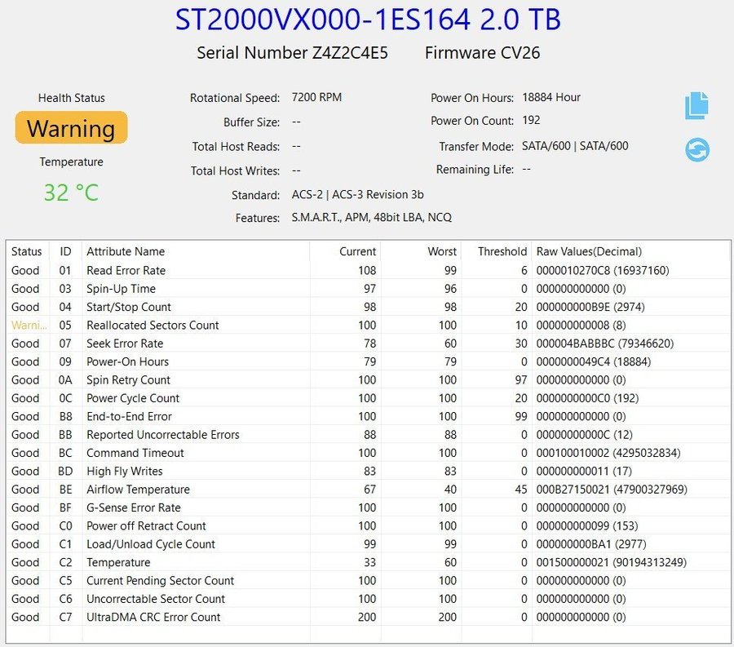Click the Power On Count value 192
This screenshot has width=734, height=647.
(x=531, y=120)
